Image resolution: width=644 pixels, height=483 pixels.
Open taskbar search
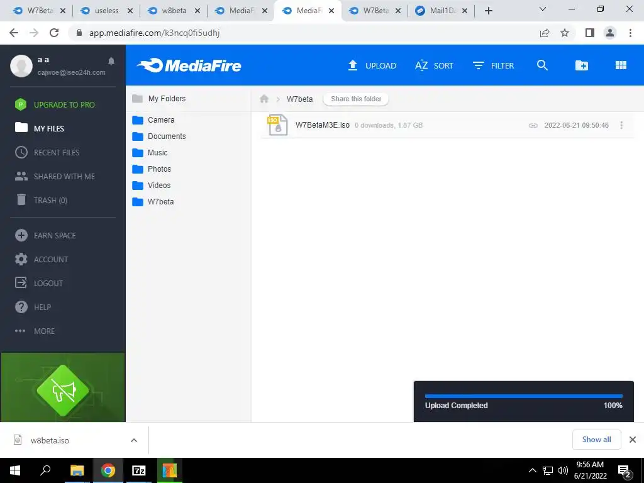(x=45, y=470)
